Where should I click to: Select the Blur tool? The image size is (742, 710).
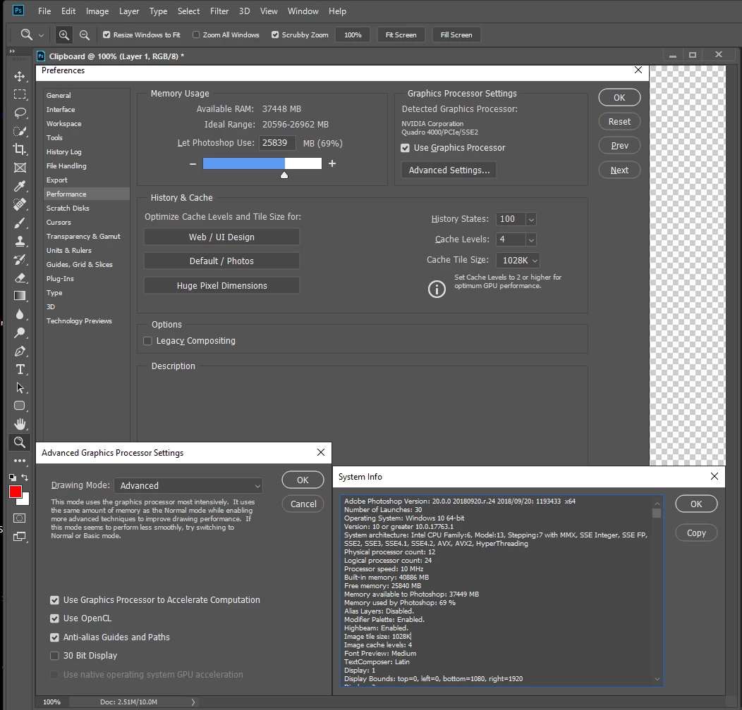click(x=20, y=314)
